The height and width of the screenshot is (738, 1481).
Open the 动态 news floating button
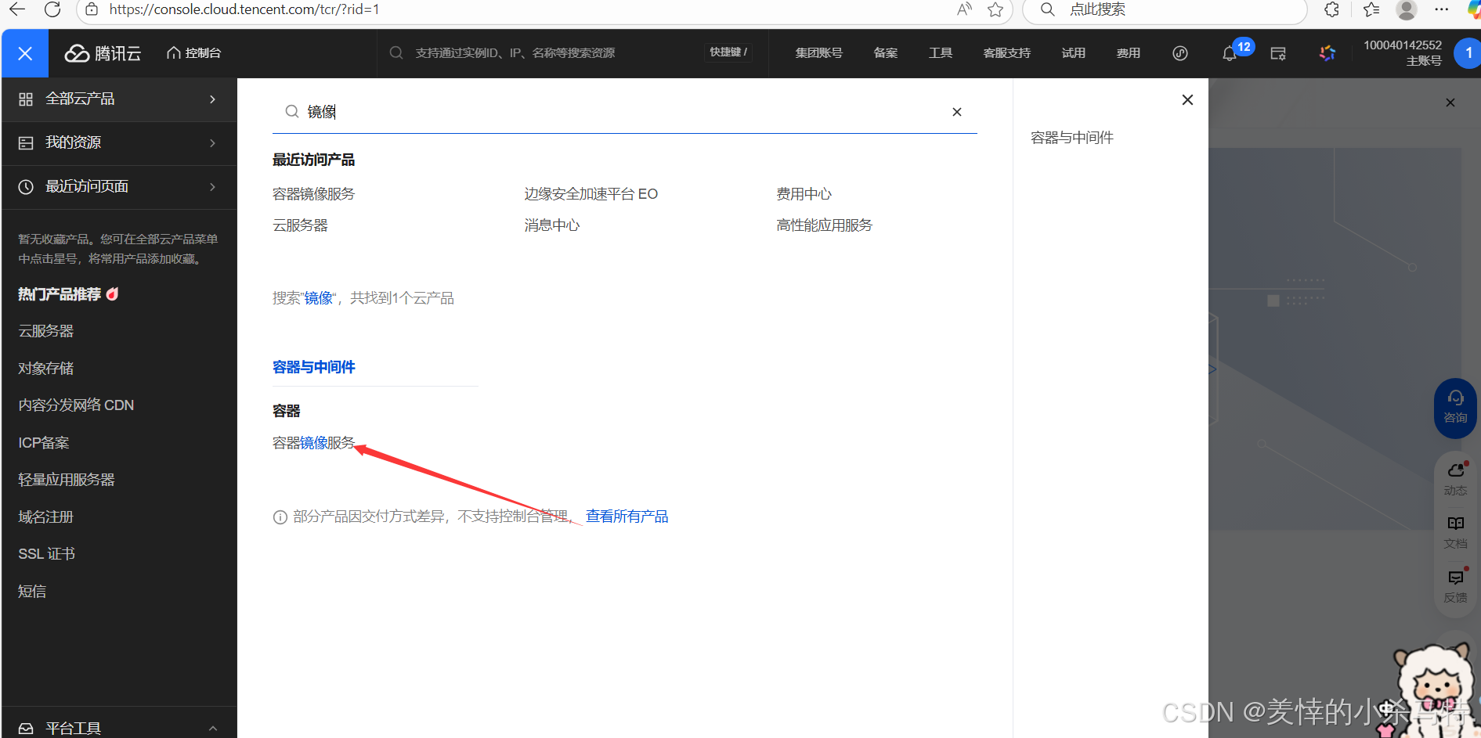[1456, 478]
